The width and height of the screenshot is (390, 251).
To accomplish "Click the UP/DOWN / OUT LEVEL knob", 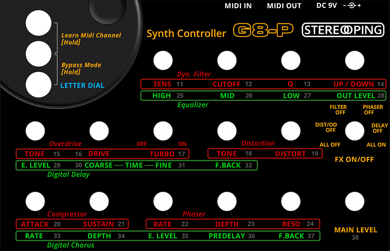I will point(355,60).
